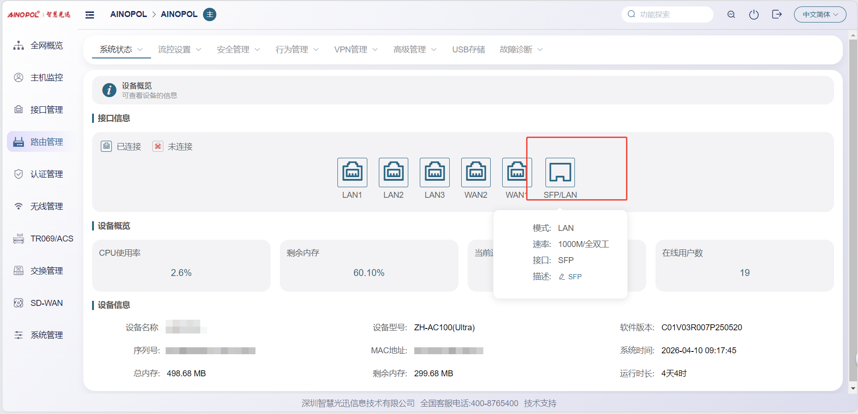Edit SFP description pencil icon
Viewport: 858px width, 414px height.
coord(562,277)
